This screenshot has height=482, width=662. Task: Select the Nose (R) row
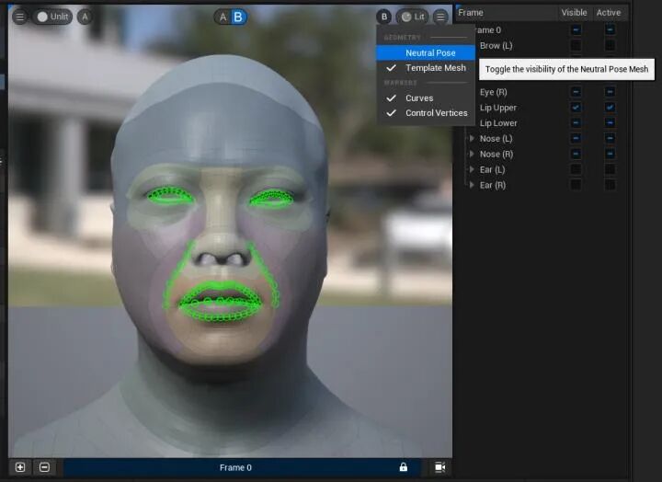click(x=544, y=155)
